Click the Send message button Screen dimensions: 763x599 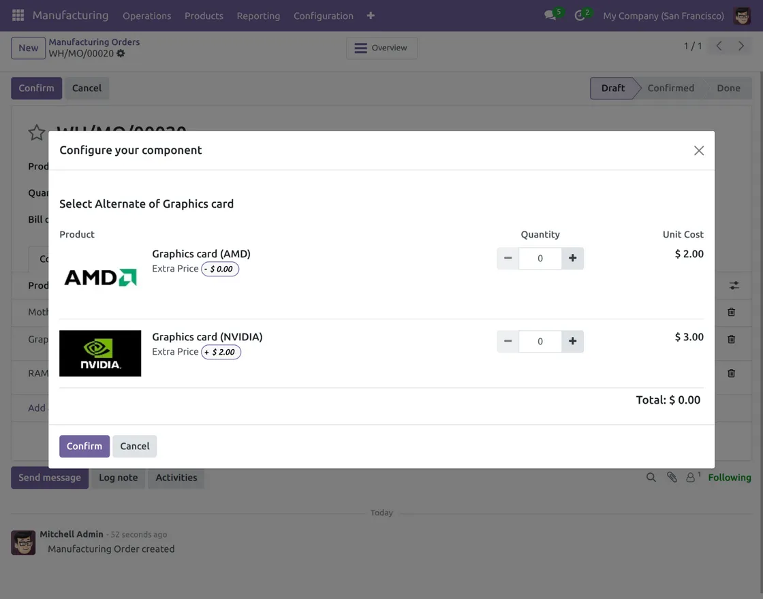(x=50, y=477)
